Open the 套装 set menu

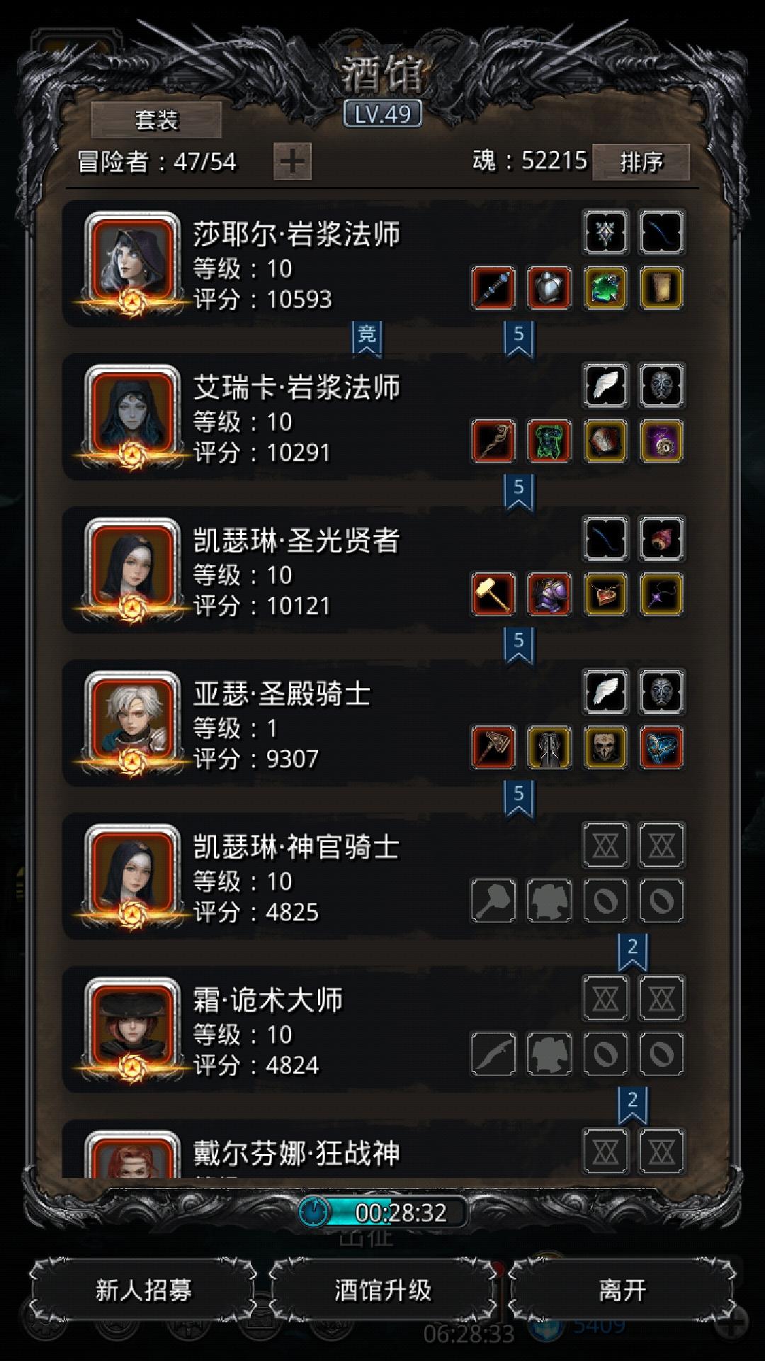[157, 119]
